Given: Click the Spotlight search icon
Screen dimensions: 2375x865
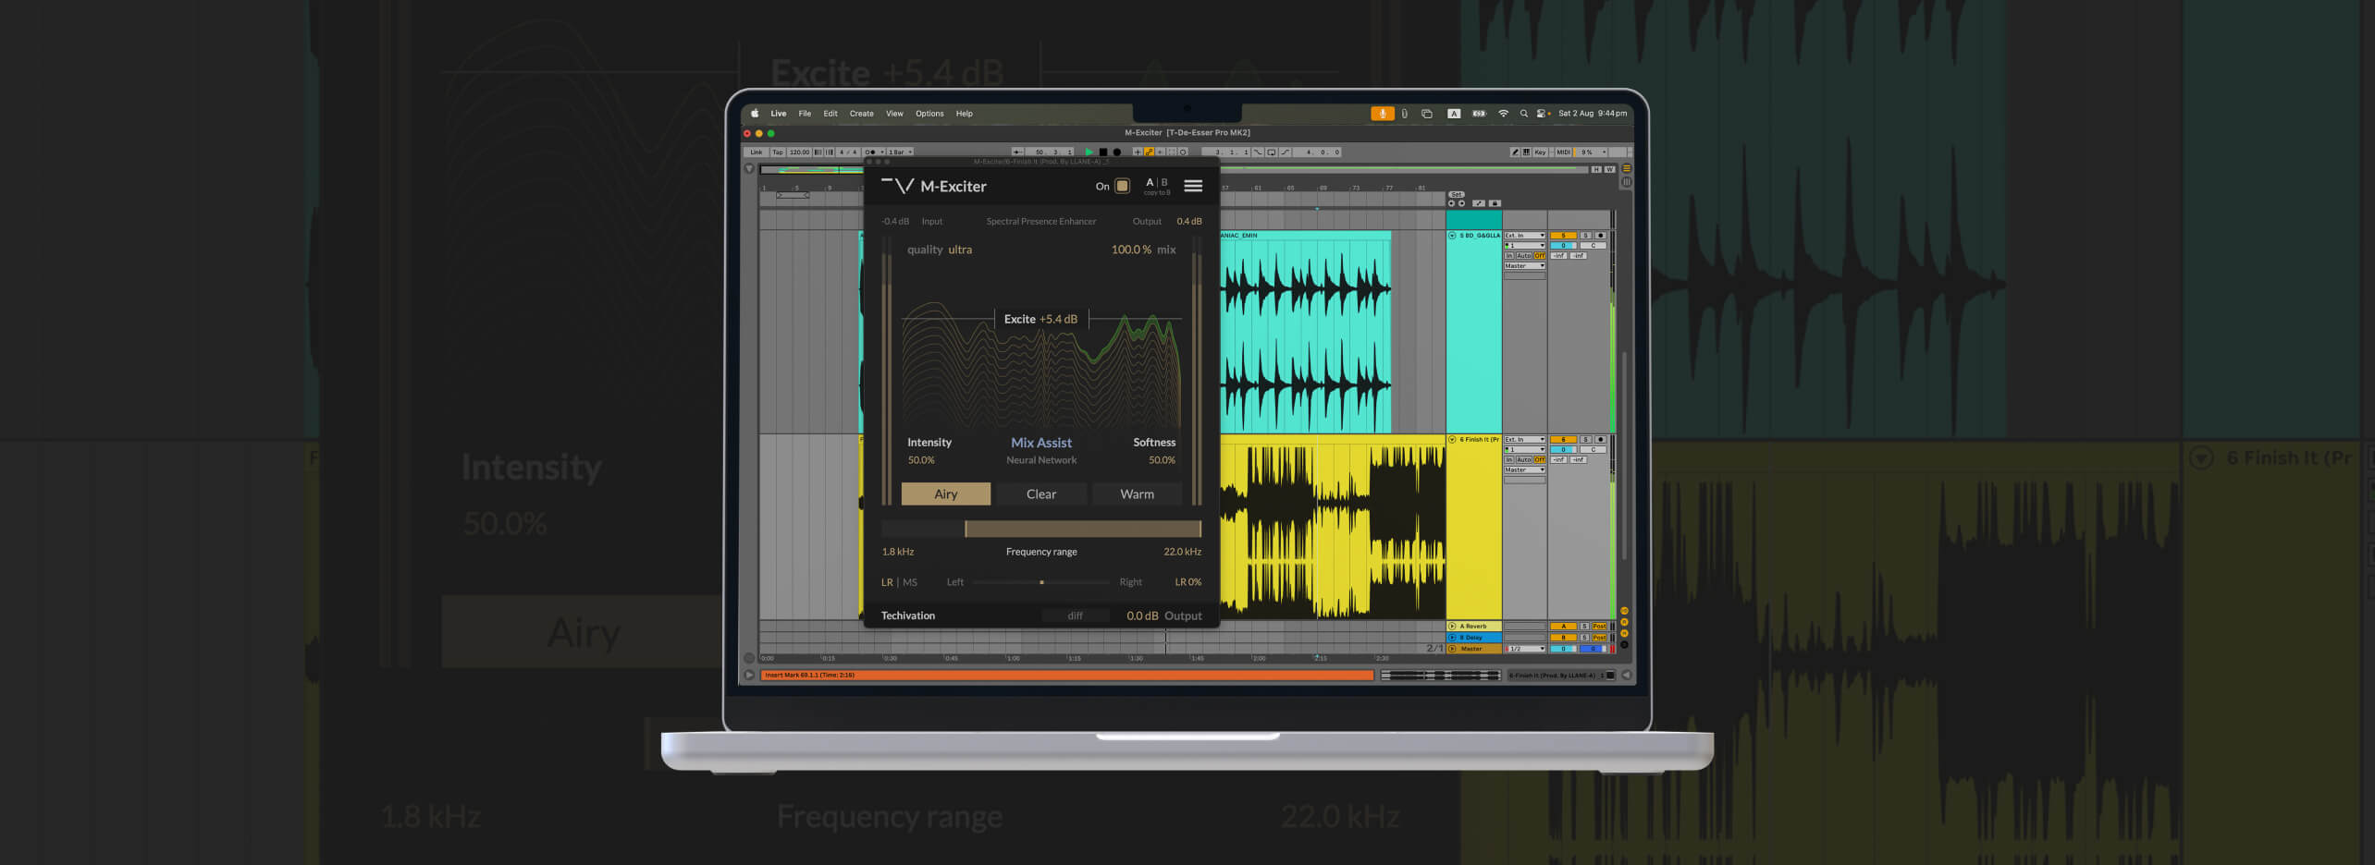Looking at the screenshot, I should point(1523,114).
